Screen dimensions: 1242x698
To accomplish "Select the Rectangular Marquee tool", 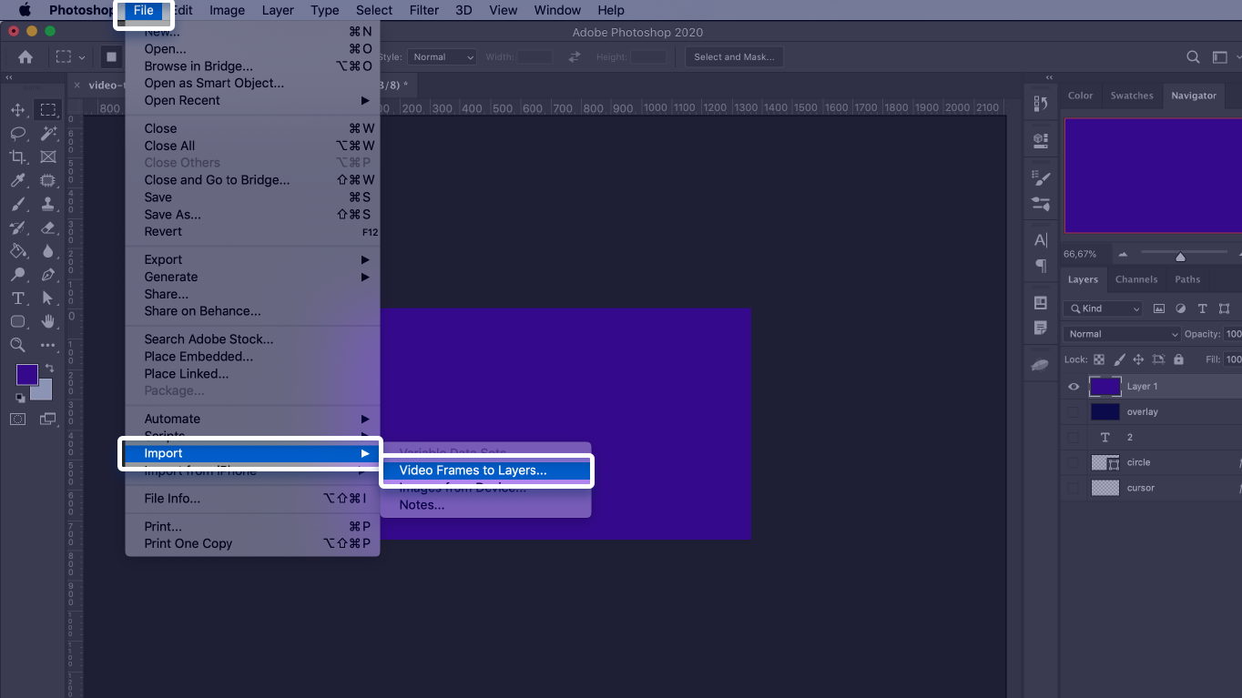I will pyautogui.click(x=47, y=110).
